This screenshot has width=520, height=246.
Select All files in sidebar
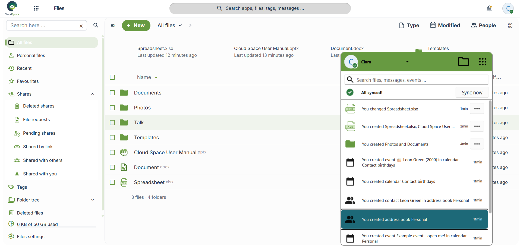[52, 43]
